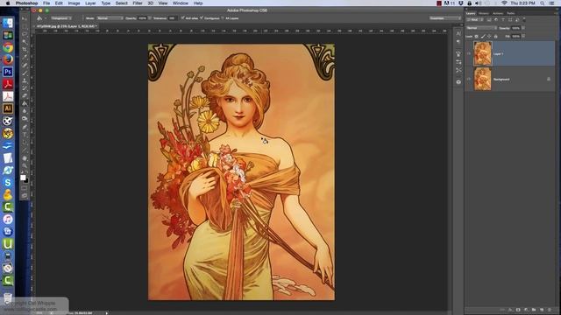Select the Eraser tool

[x=25, y=95]
